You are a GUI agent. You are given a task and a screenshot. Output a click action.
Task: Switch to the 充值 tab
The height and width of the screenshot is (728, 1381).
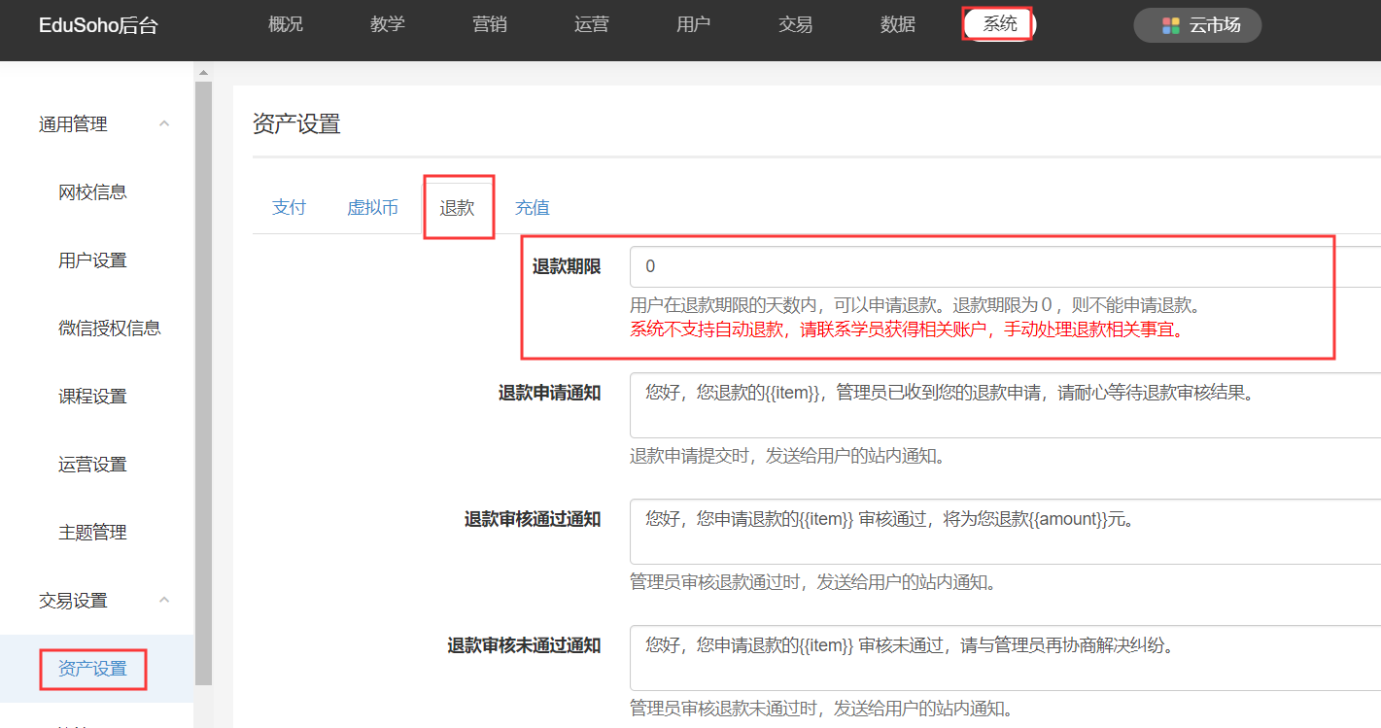(533, 207)
